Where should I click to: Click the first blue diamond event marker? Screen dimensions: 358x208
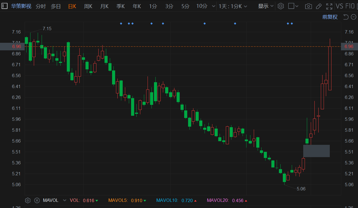tap(121, 23)
